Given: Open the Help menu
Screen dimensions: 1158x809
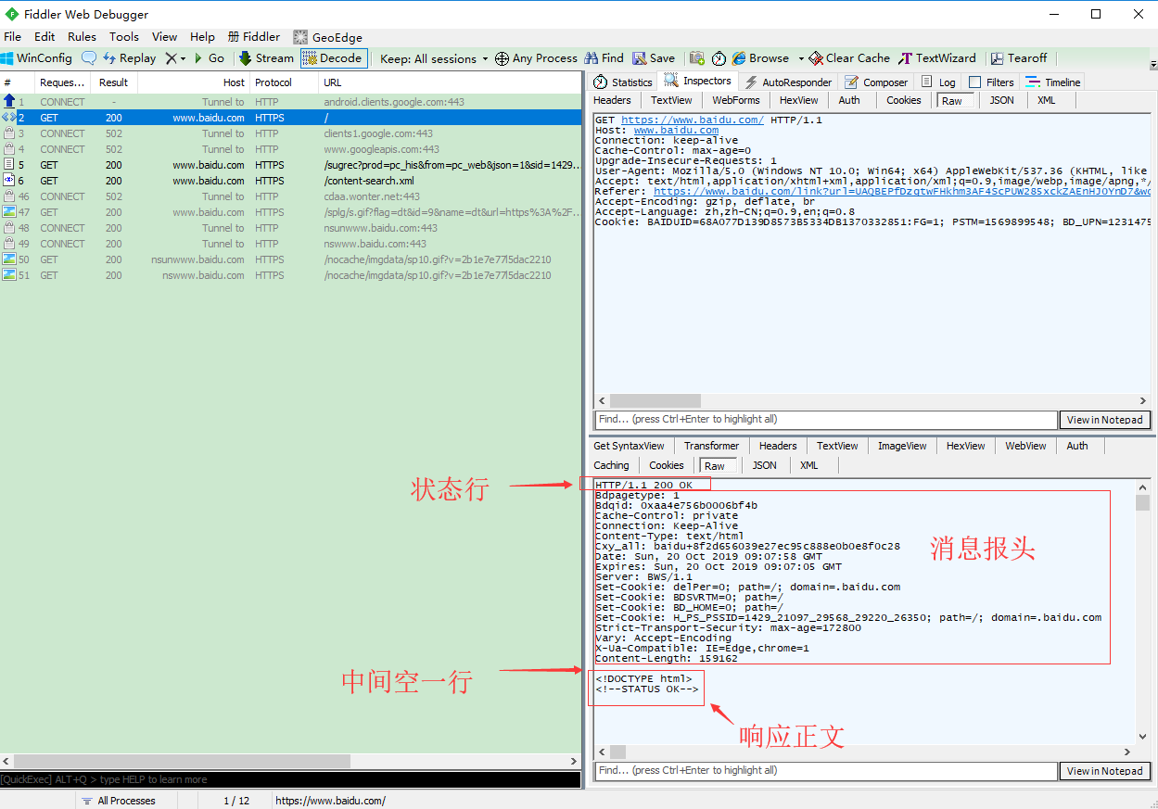Looking at the screenshot, I should pyautogui.click(x=202, y=37).
